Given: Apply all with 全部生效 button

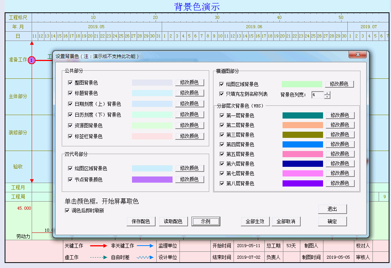Looking at the screenshot, I should 255,221.
